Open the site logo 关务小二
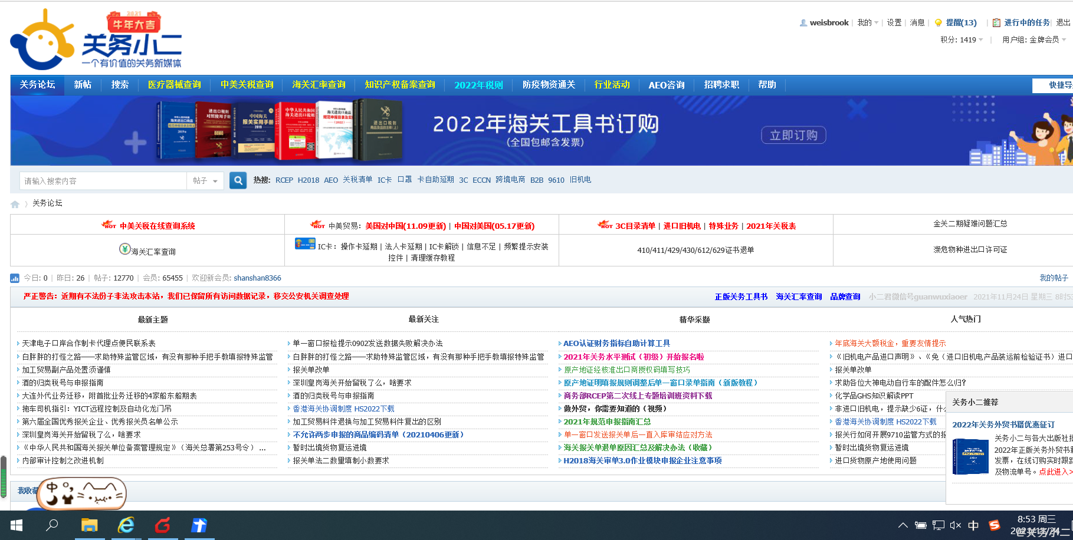 [96, 39]
